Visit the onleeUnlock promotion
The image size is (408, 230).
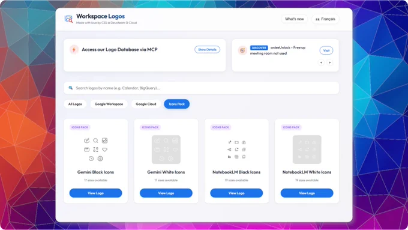pyautogui.click(x=326, y=50)
